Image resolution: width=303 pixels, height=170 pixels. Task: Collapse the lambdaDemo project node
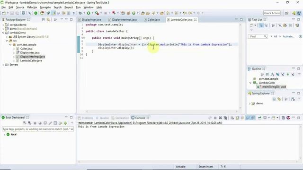3,33
